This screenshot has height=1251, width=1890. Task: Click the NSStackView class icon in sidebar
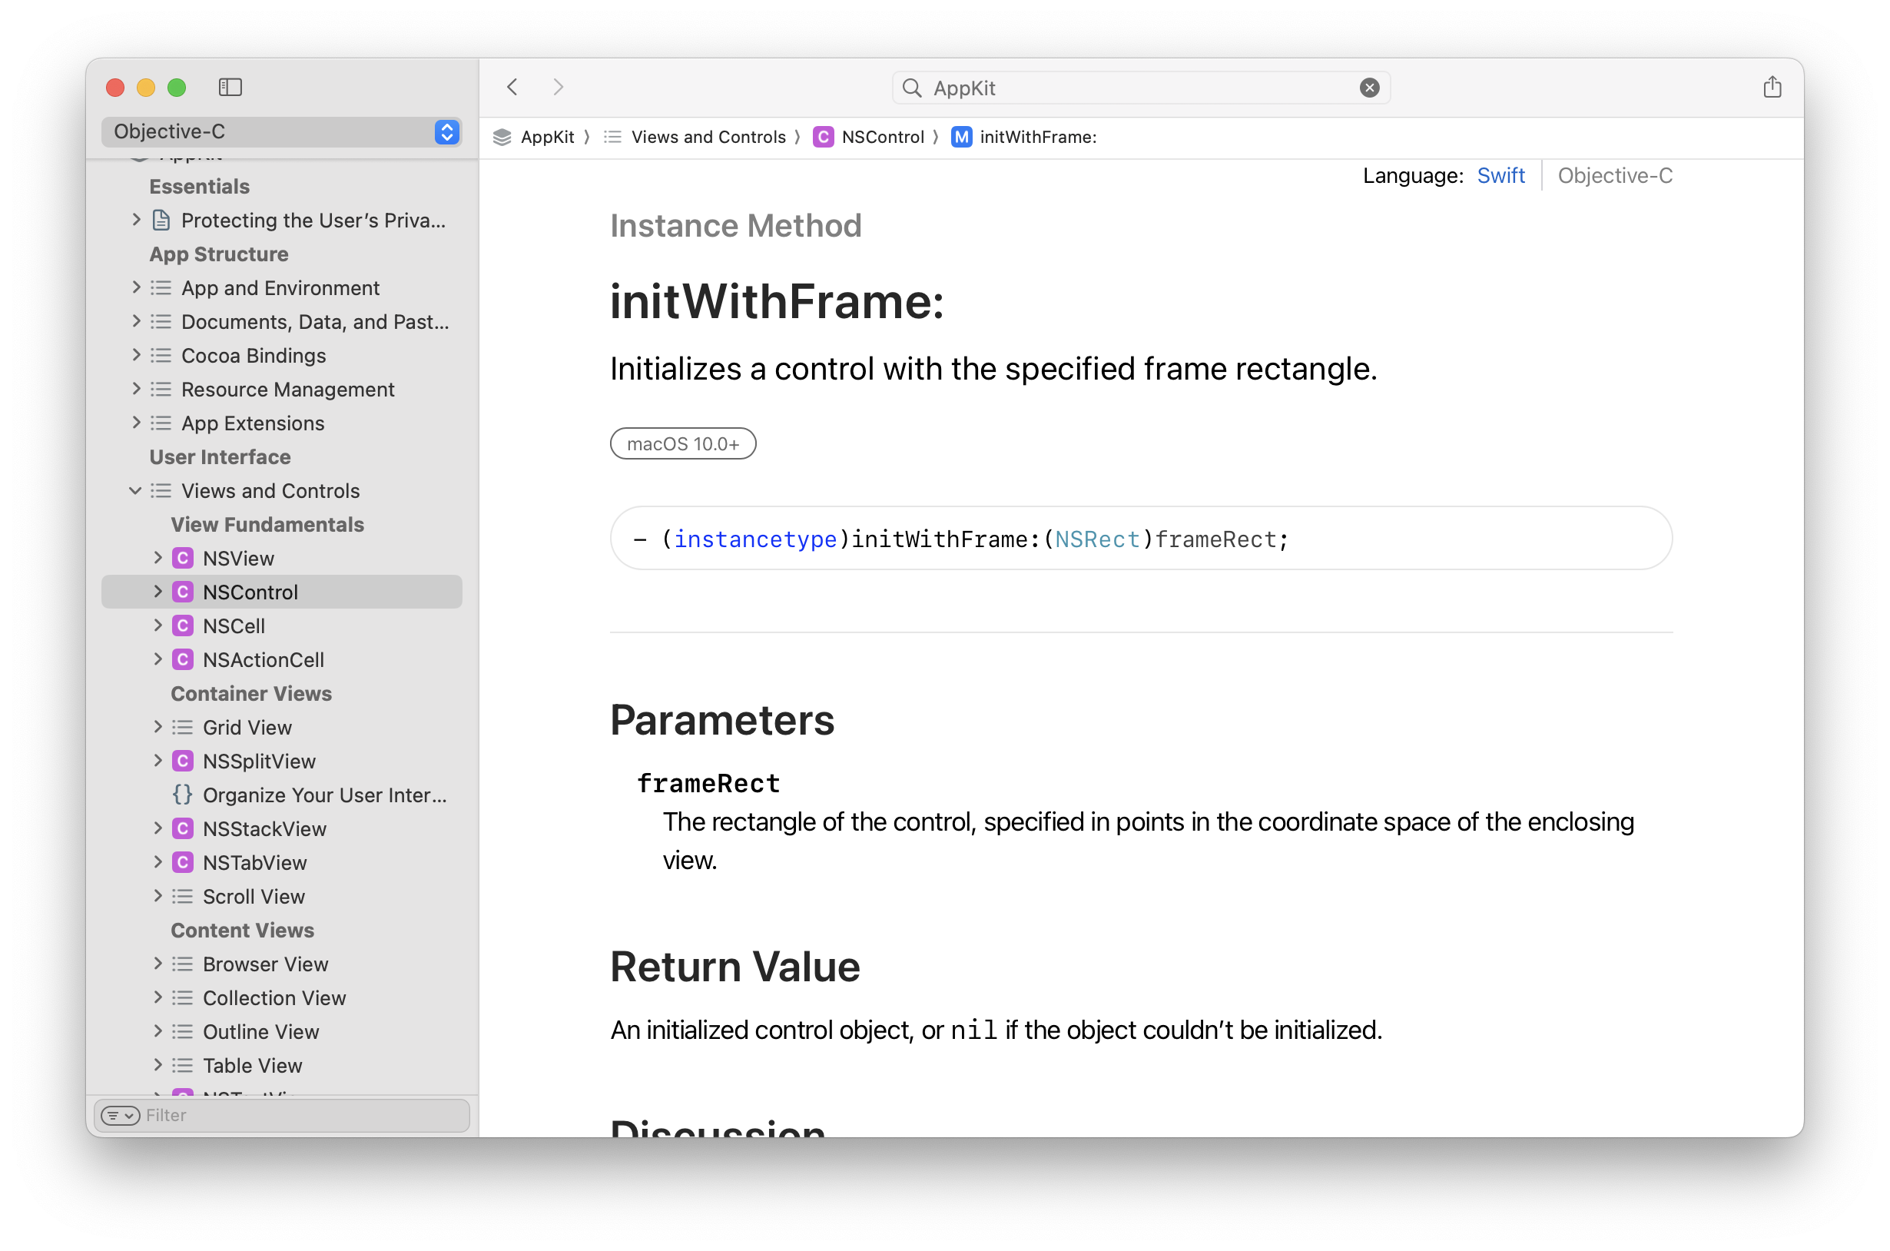coord(183,828)
